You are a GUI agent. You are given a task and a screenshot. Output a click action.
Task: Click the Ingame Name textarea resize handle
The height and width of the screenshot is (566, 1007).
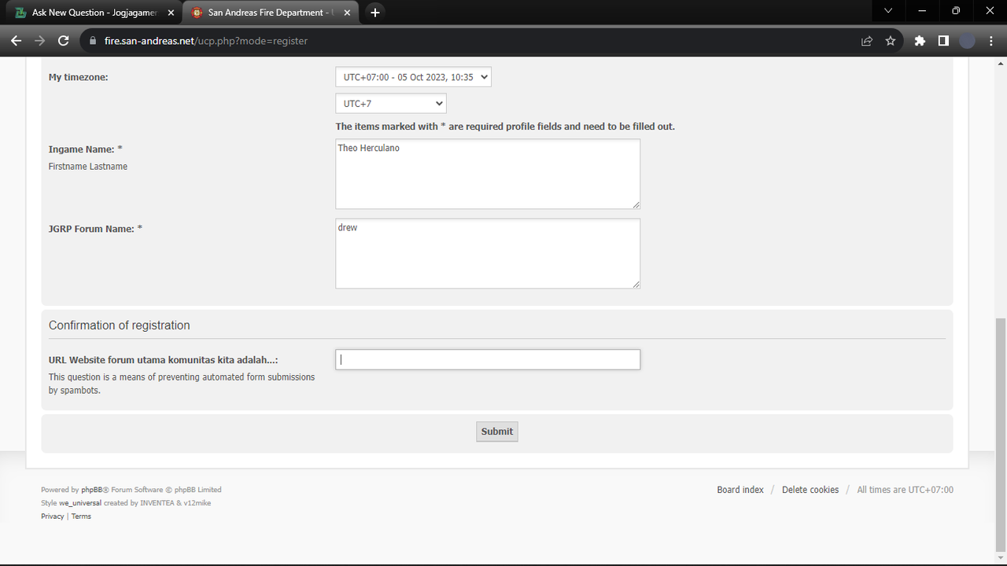(x=636, y=204)
